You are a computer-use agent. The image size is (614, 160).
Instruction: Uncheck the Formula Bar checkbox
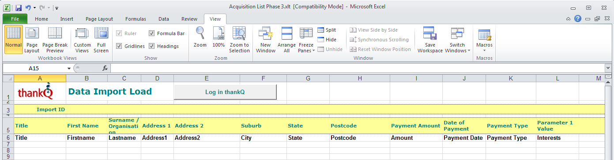152,33
